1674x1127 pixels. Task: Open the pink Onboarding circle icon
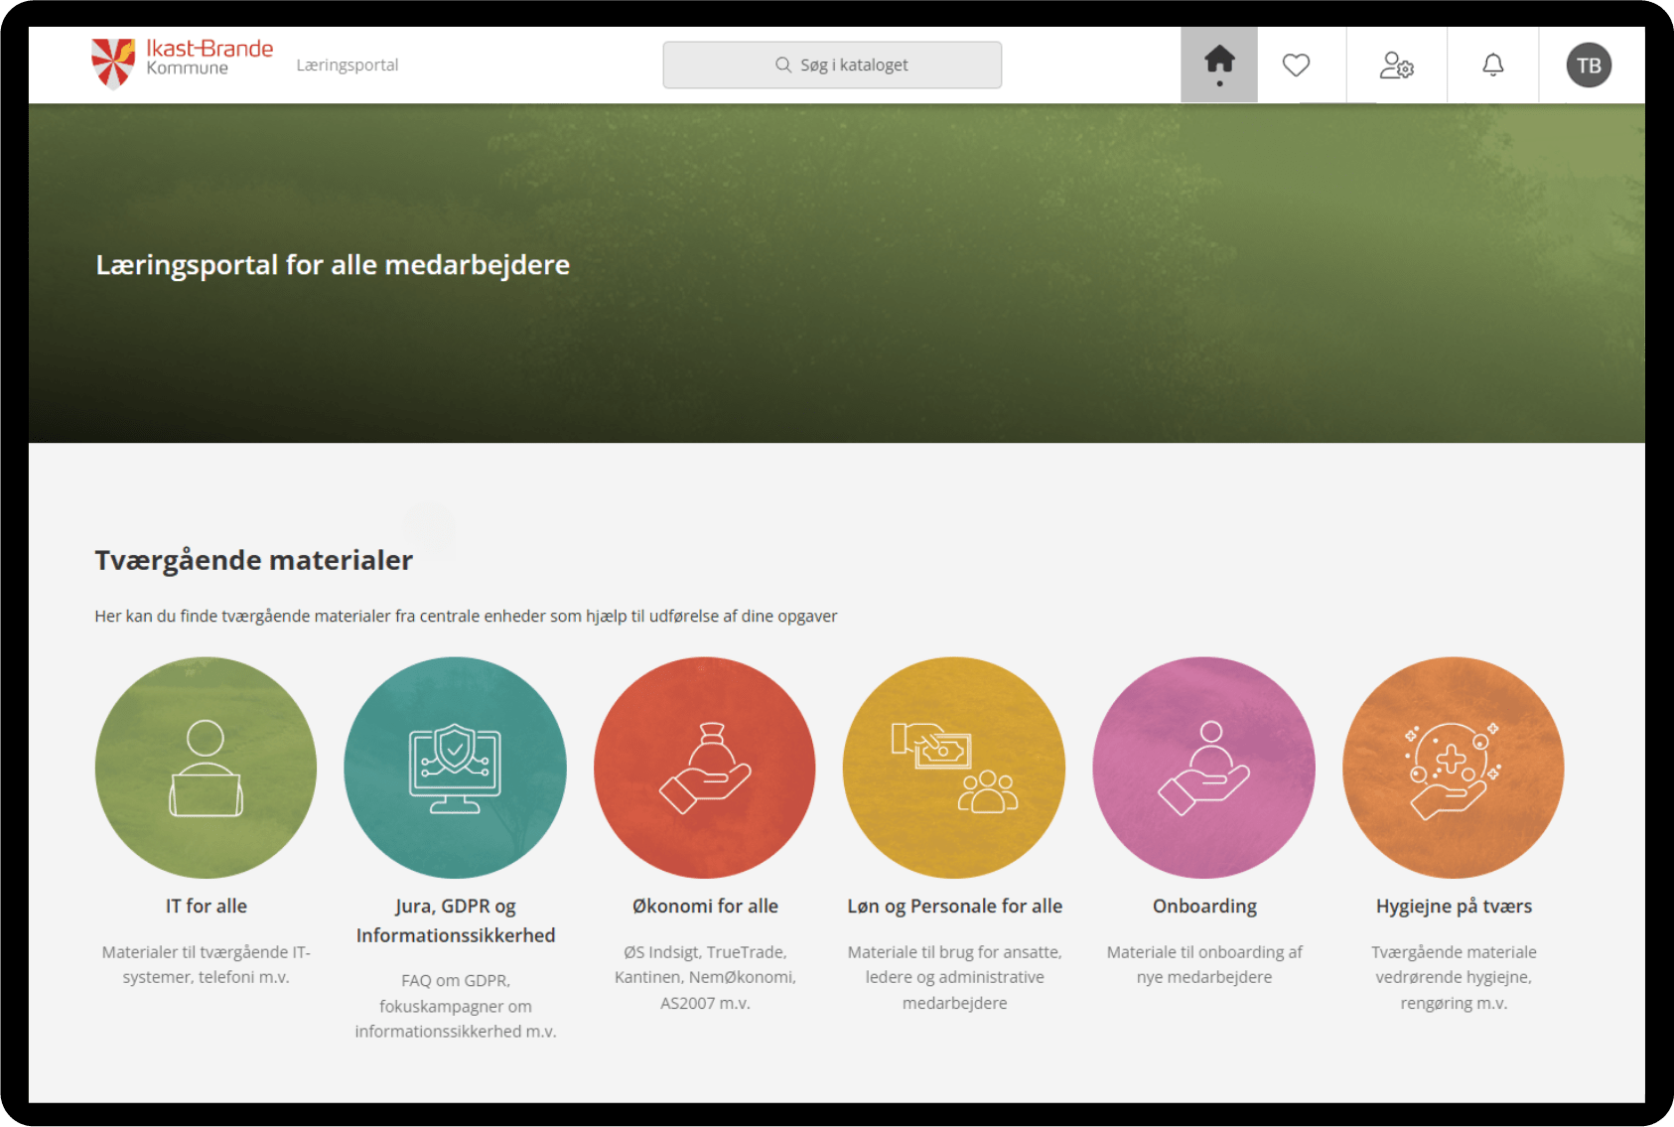1203,768
